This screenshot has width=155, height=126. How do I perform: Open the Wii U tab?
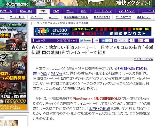pos(70,11)
